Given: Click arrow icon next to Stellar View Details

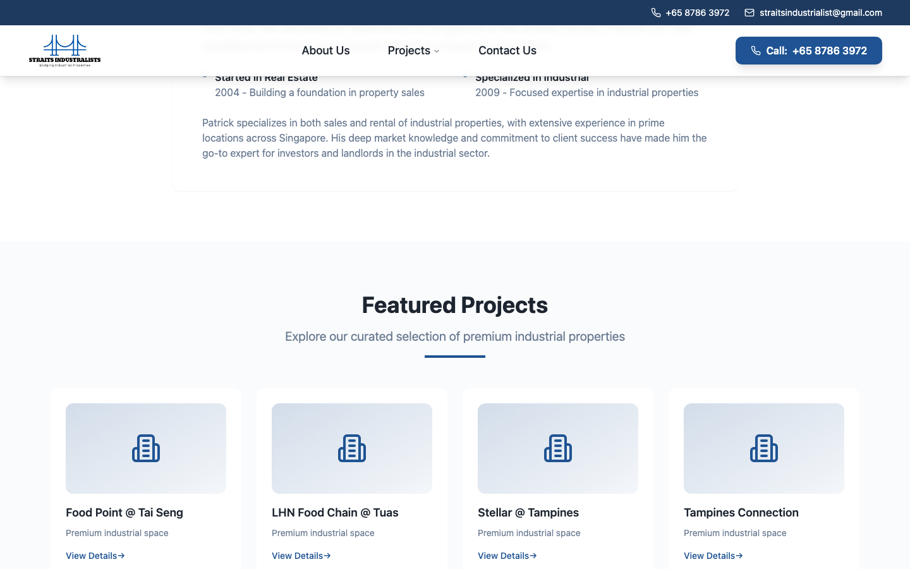Looking at the screenshot, I should (533, 556).
